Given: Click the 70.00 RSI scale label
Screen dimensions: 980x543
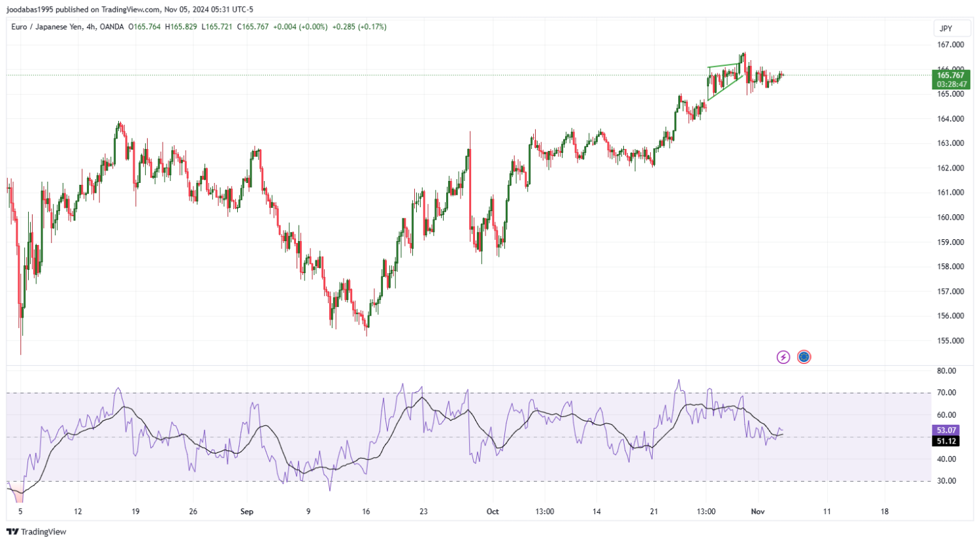Looking at the screenshot, I should coord(947,393).
